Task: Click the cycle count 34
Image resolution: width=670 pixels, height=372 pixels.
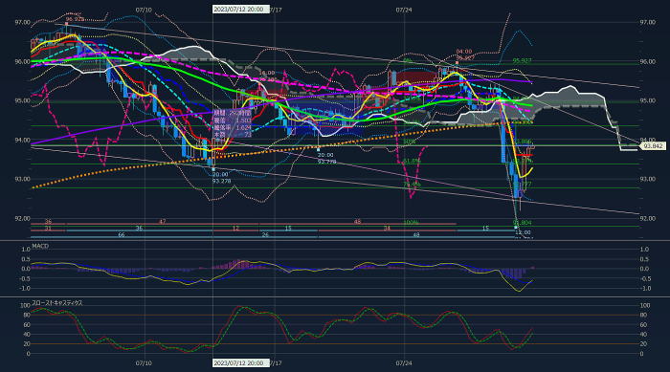Action: 387,229
